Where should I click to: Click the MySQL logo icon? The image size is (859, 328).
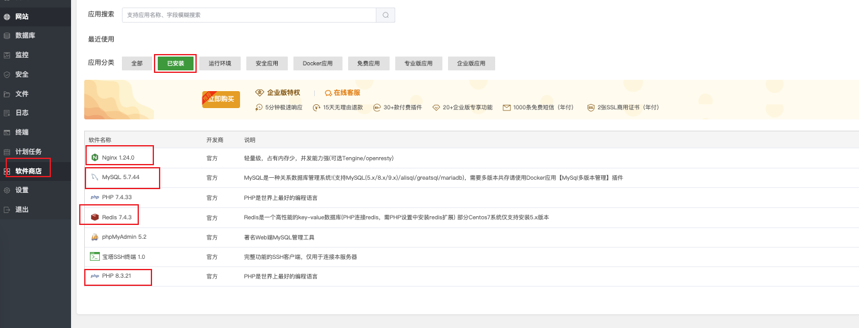click(95, 177)
